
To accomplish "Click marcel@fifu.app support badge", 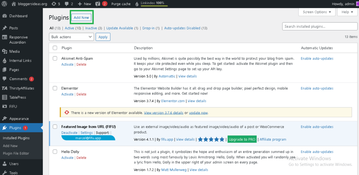I will (x=88, y=138).
